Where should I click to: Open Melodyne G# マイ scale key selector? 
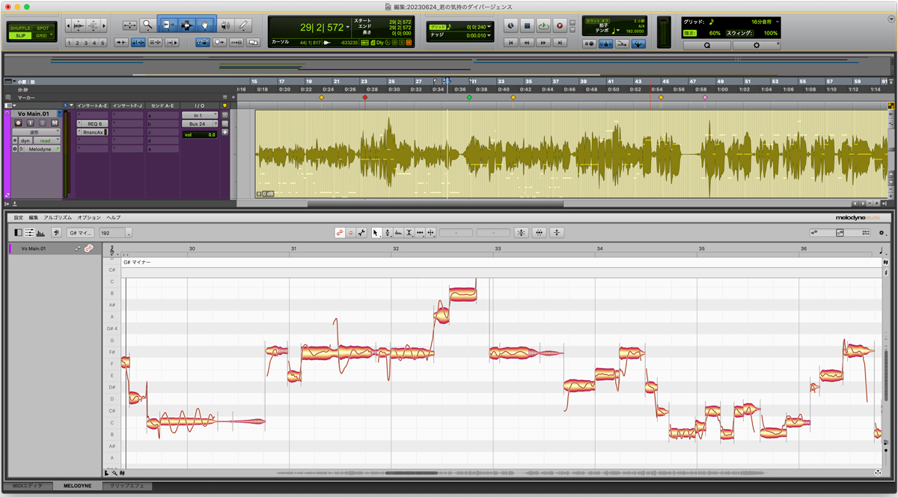pyautogui.click(x=80, y=233)
